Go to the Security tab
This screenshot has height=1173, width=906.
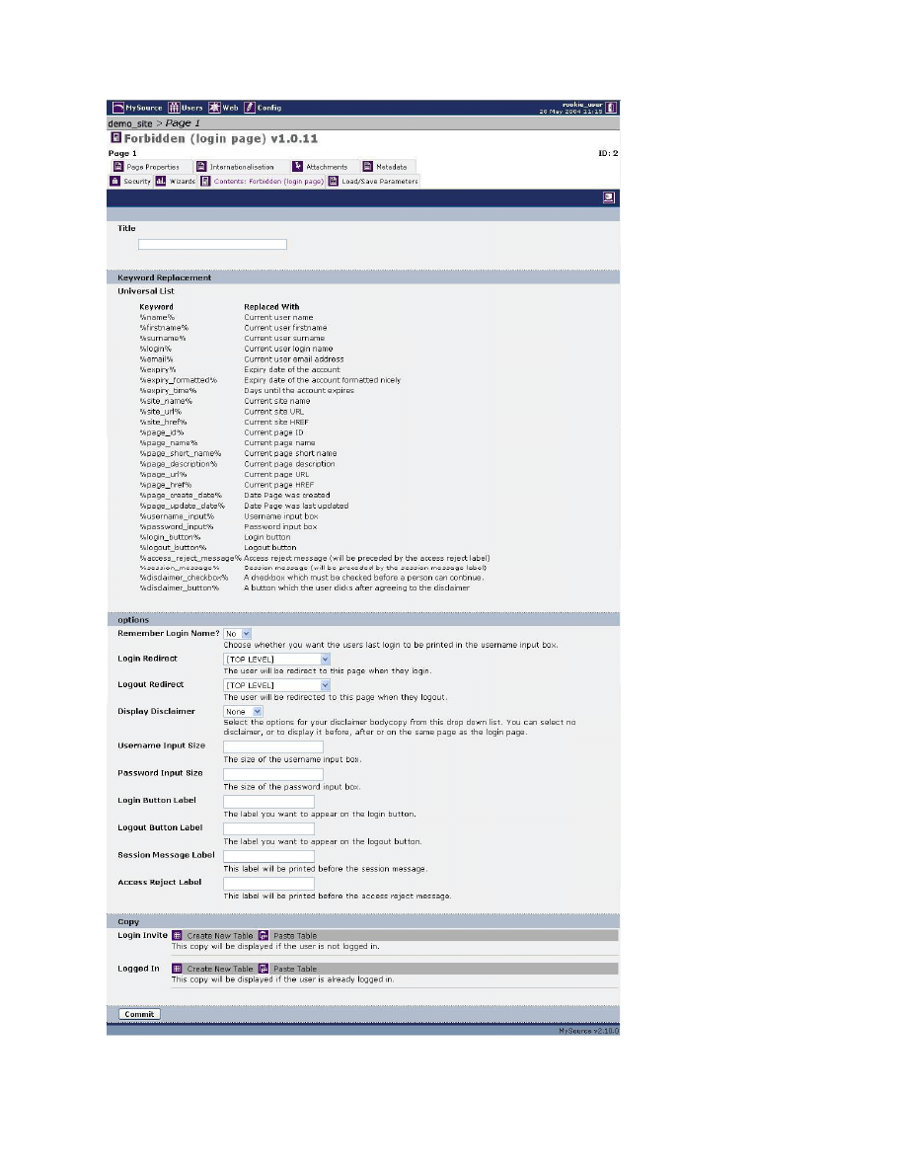pyautogui.click(x=130, y=182)
